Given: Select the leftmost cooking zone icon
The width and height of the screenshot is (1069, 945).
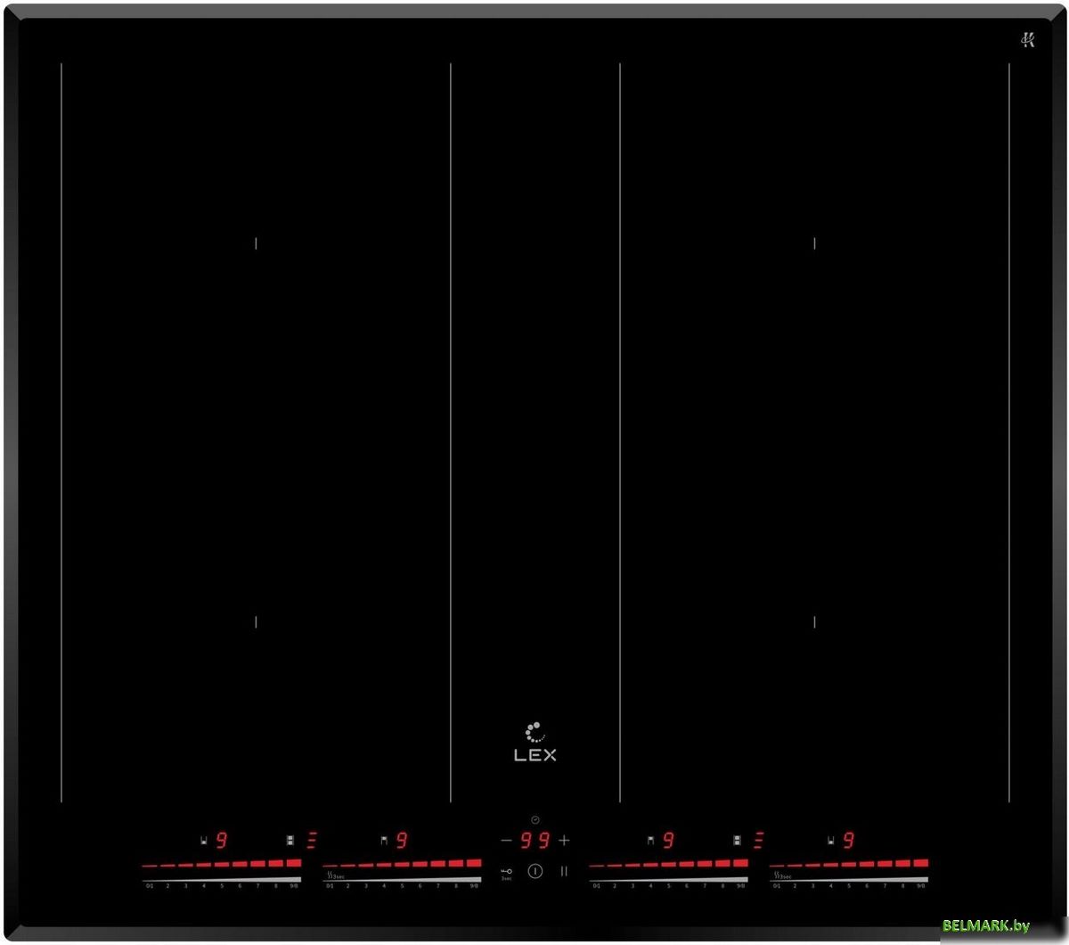Looking at the screenshot, I should [x=204, y=840].
